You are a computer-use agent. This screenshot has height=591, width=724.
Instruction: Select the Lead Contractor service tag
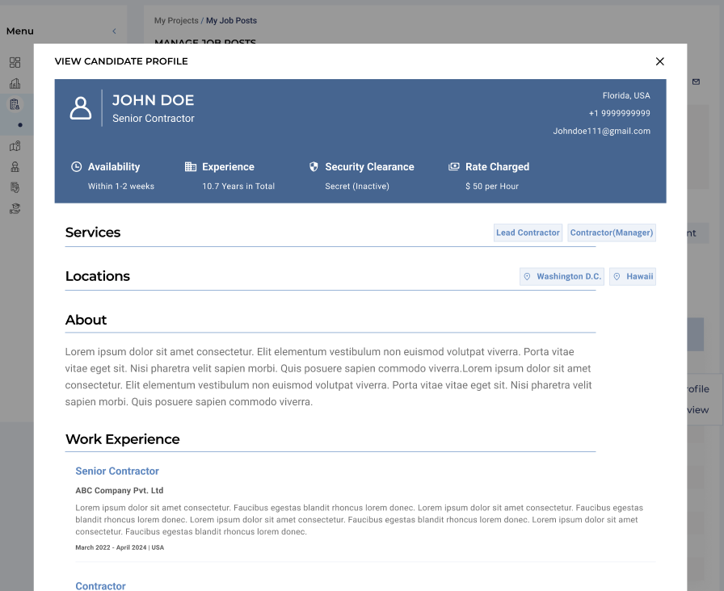tap(528, 233)
